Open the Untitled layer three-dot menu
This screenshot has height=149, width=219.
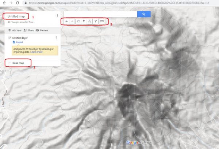[x=56, y=38]
